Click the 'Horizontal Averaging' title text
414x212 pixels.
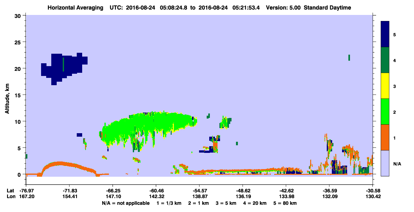75,8
